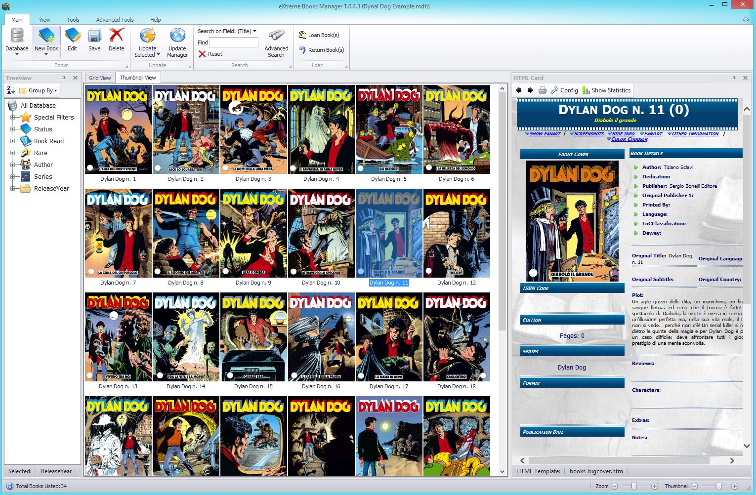Screen dimensions: 756x495
Task: Toggle circle marker on Dylan Dog n. 12 cover
Action: [428, 271]
